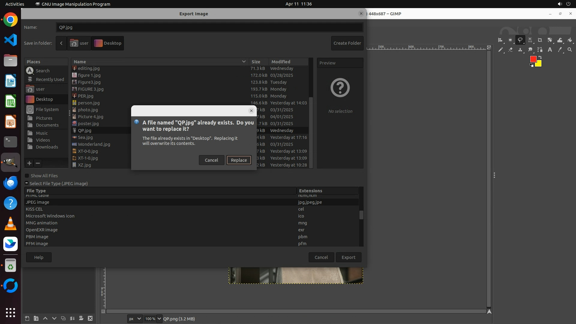Choose the Downloads folder in Places
The width and height of the screenshot is (576, 324).
click(x=47, y=147)
